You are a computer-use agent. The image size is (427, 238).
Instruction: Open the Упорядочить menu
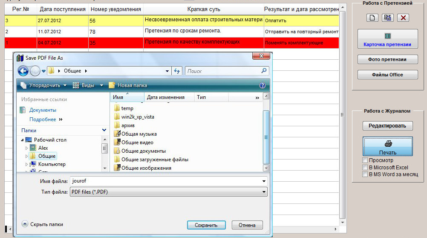coord(44,85)
